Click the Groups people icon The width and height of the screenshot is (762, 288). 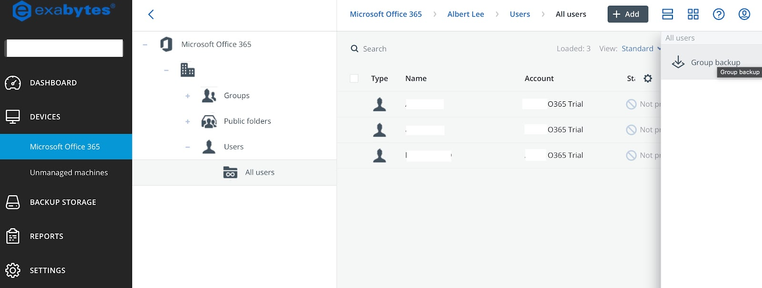[x=209, y=96]
